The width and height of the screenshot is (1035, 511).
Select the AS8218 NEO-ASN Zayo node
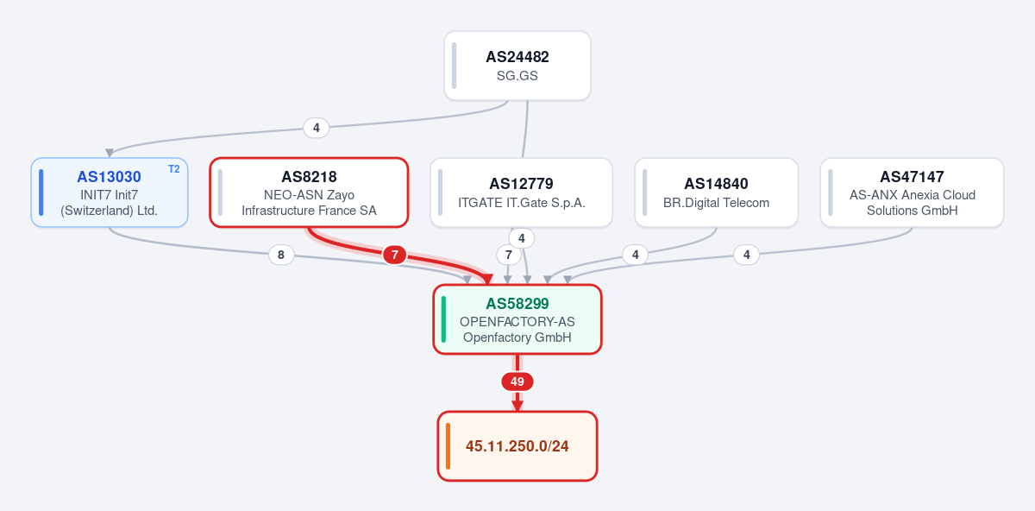pyautogui.click(x=309, y=192)
